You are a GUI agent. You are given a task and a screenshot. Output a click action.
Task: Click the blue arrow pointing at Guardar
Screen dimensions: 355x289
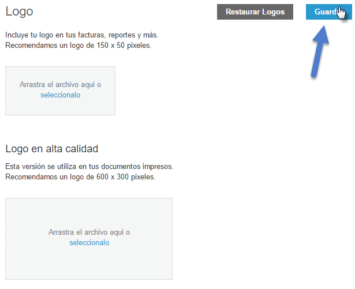coord(320,51)
